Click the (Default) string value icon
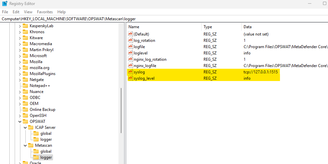 130,34
